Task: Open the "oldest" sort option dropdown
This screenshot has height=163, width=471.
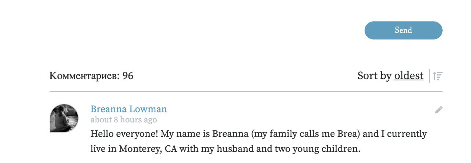Action: [408, 76]
